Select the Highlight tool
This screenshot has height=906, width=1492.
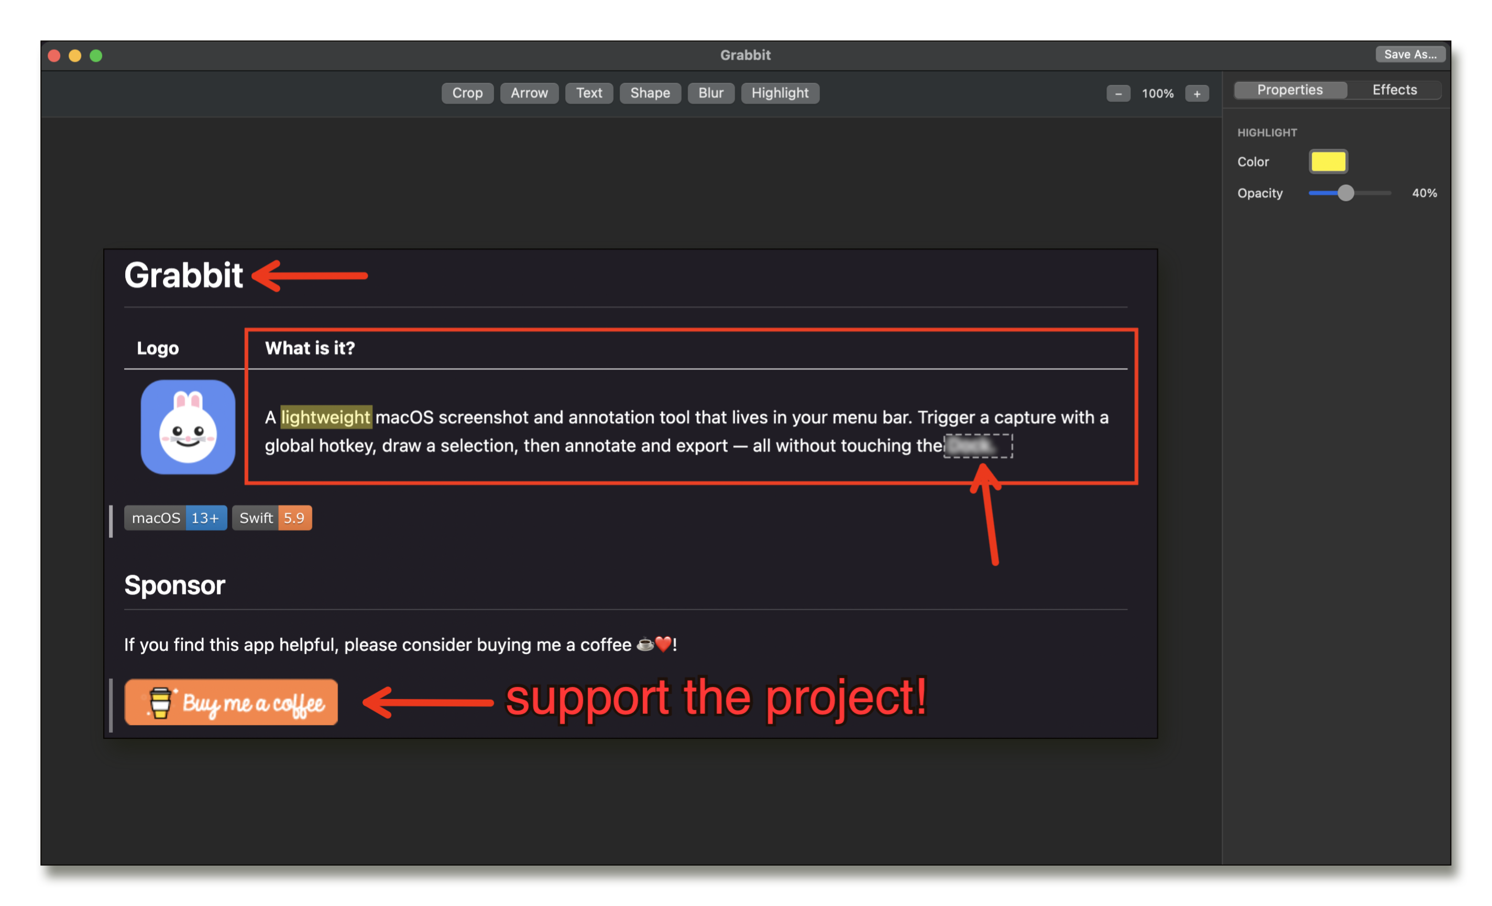[x=780, y=93]
